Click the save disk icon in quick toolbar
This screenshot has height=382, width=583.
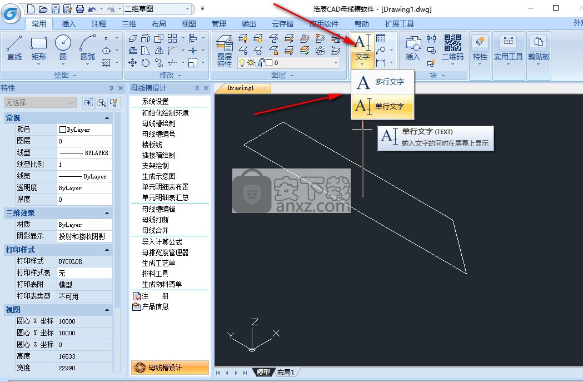56,8
